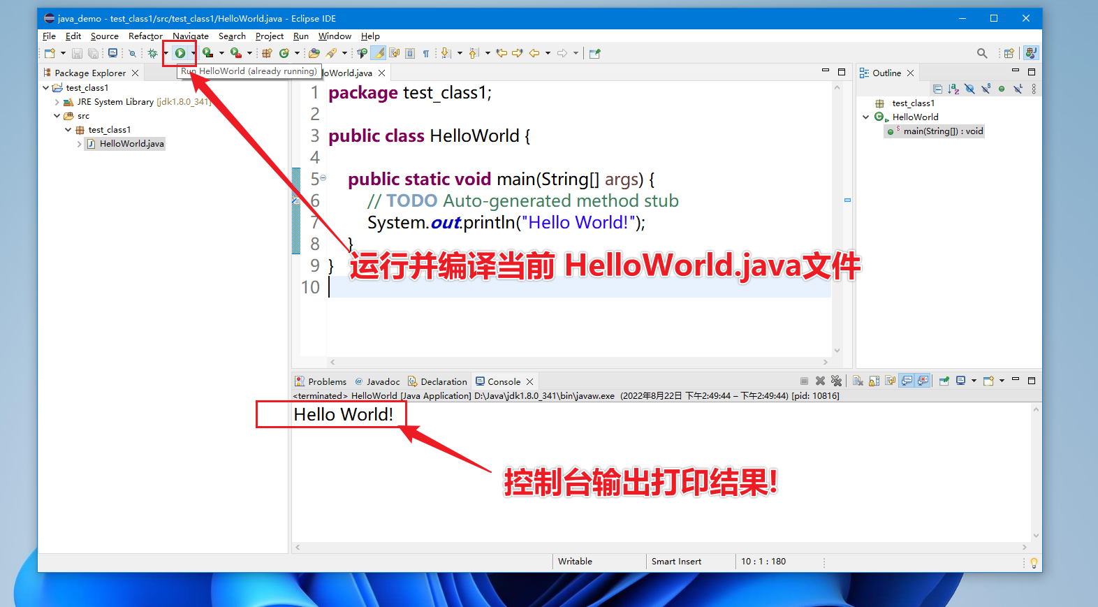
Task: Click the Last Edit Location icon
Action: (x=502, y=53)
